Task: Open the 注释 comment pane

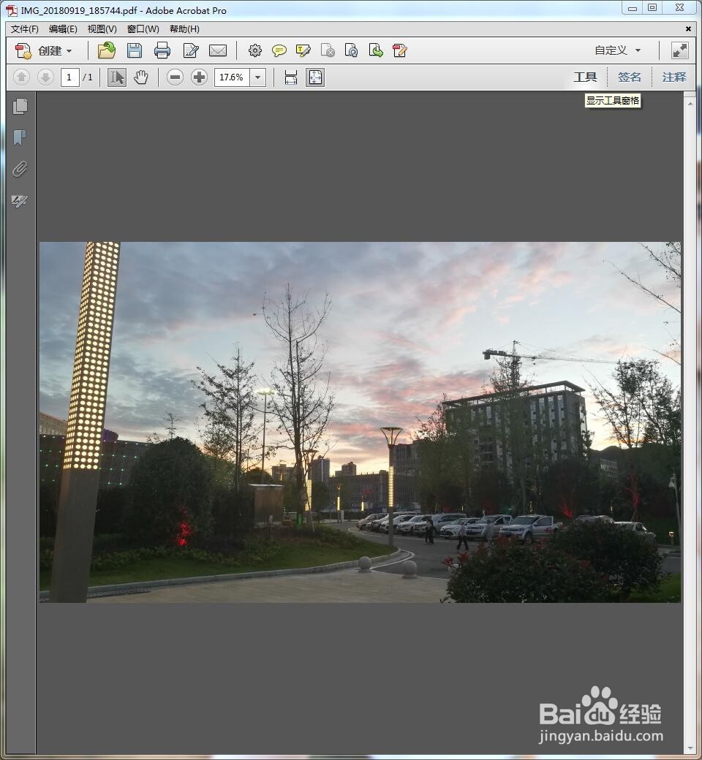Action: click(x=673, y=76)
